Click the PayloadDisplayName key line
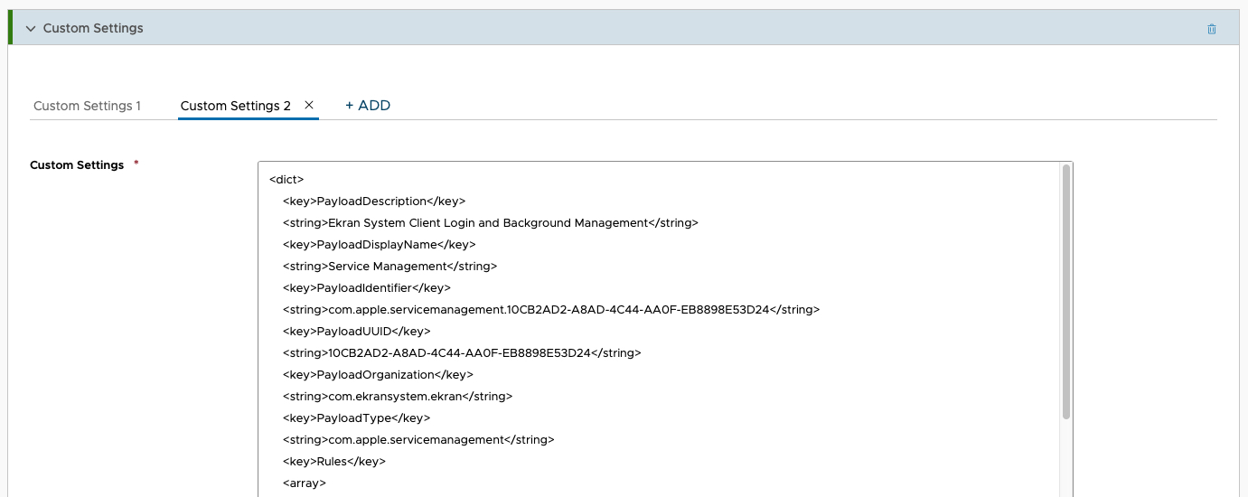 point(379,244)
